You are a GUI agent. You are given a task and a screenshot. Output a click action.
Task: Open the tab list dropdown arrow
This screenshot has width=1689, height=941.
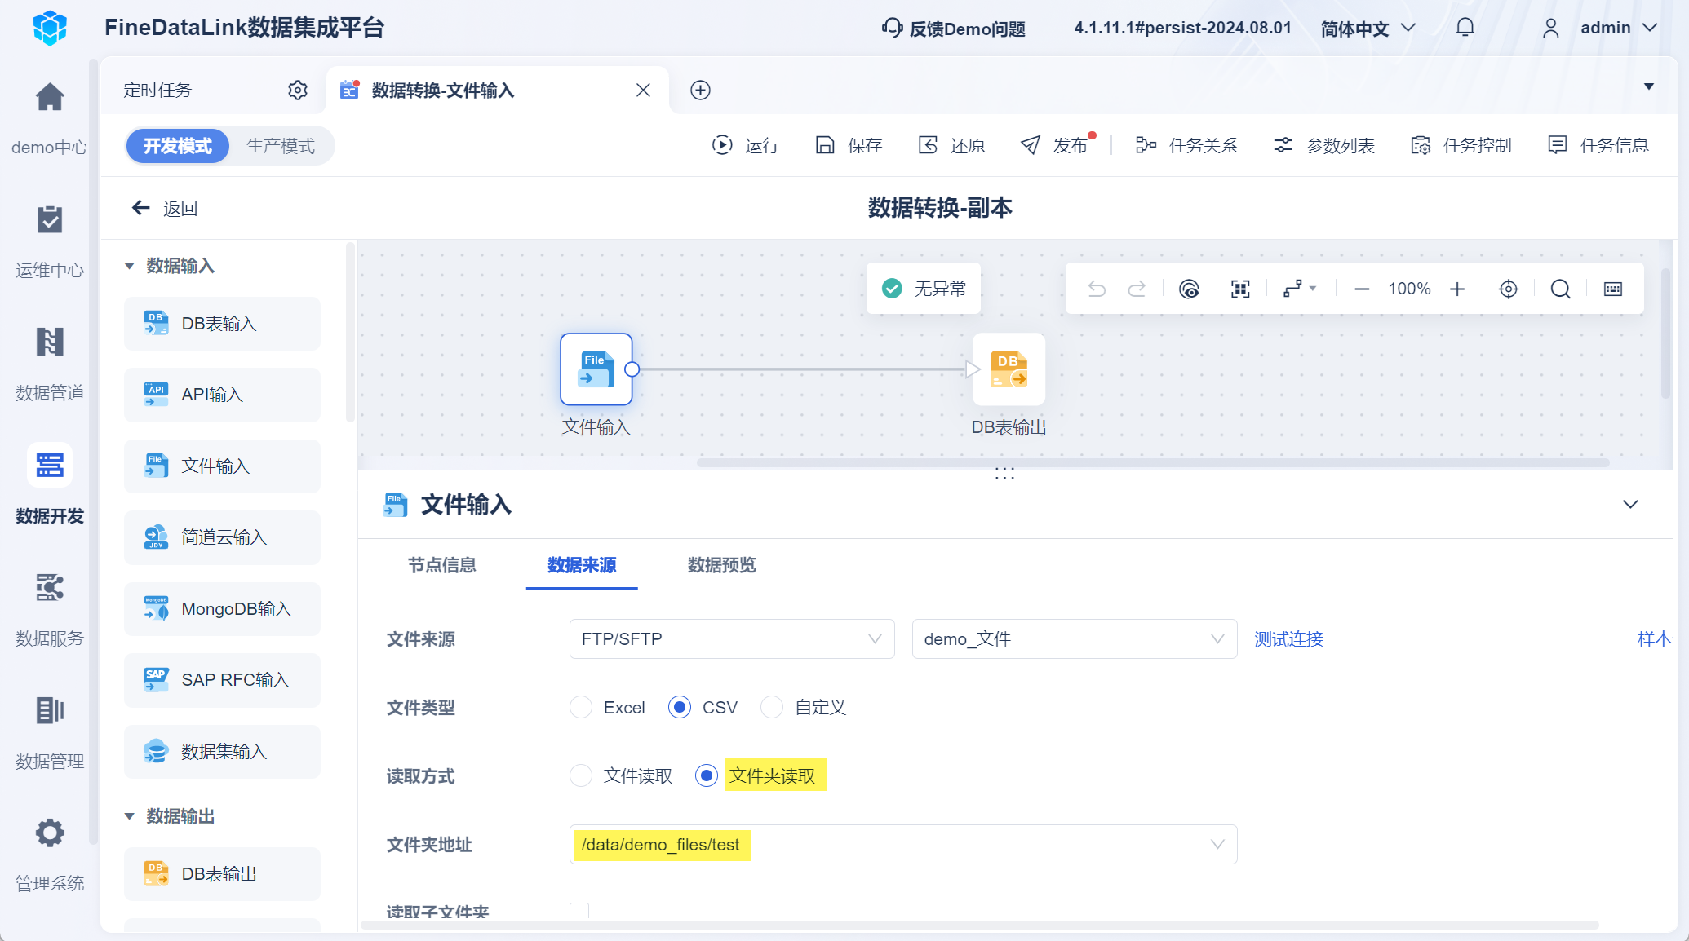1649,86
